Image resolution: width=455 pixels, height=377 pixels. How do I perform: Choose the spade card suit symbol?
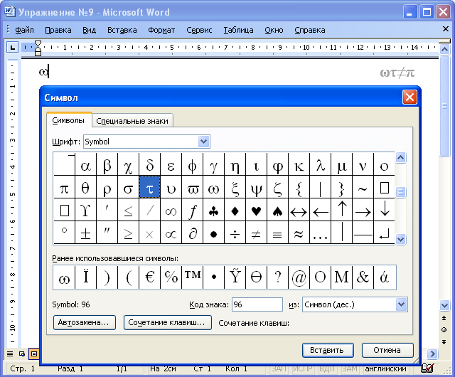(x=278, y=210)
